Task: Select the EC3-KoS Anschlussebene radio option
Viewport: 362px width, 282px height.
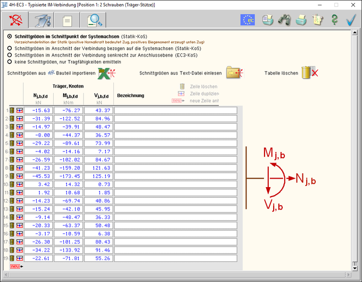Action: point(10,55)
